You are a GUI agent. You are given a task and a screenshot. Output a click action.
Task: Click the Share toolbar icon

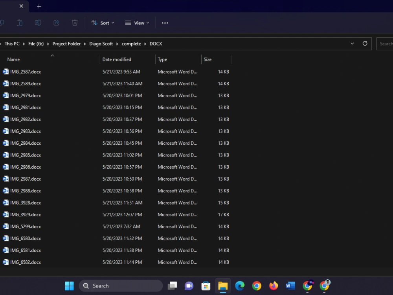pyautogui.click(x=56, y=23)
